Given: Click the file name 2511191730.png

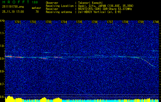Looking at the screenshot, I should 13,7.
